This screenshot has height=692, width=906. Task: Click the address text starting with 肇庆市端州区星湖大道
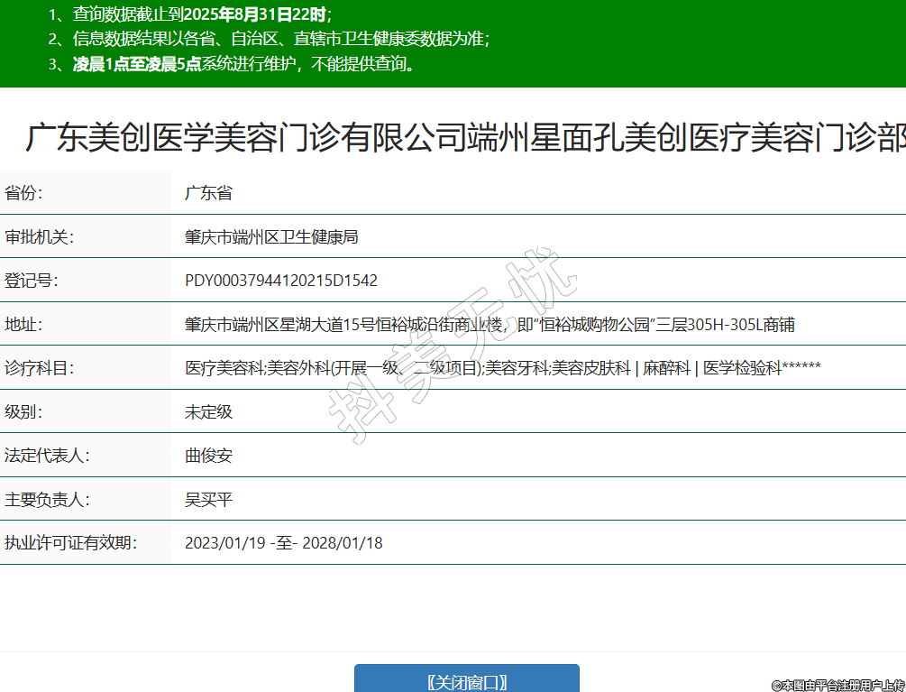click(x=490, y=324)
